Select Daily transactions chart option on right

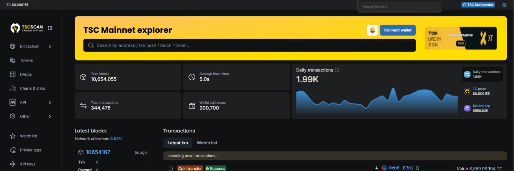pos(482,74)
